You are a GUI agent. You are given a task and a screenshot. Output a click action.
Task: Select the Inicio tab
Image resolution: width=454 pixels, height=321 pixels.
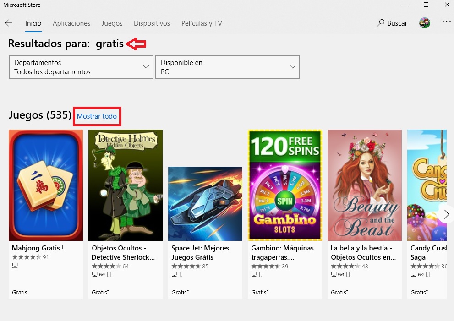point(33,23)
